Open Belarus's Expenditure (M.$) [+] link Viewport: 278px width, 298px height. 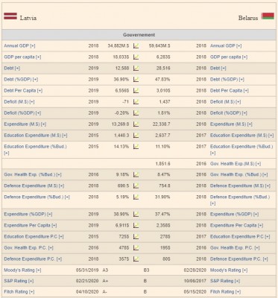coord(231,124)
